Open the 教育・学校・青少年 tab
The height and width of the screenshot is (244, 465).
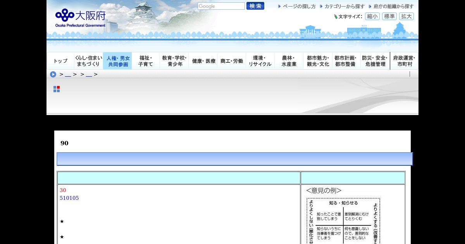point(174,61)
